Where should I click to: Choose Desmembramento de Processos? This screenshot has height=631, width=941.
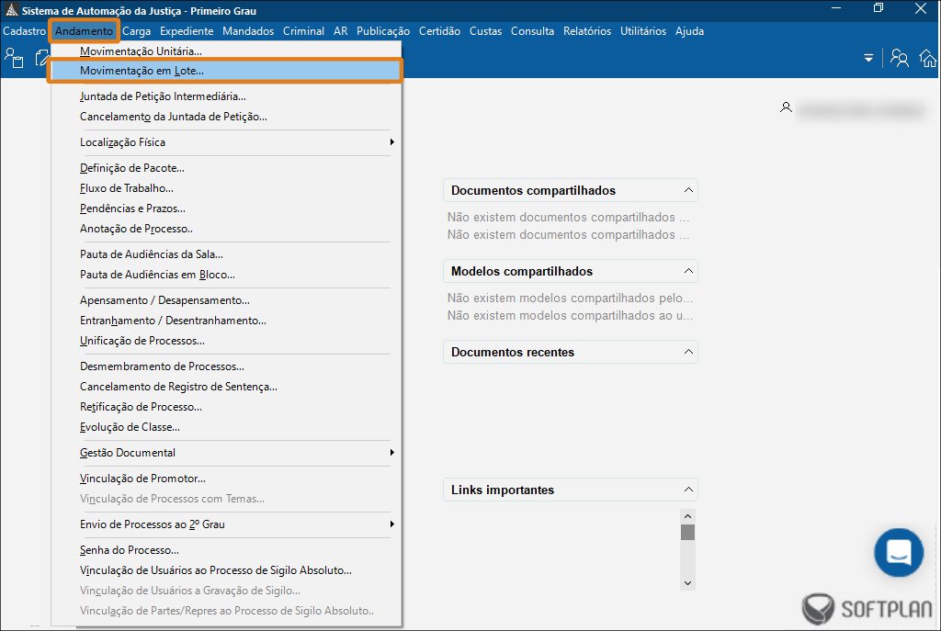[226, 366]
